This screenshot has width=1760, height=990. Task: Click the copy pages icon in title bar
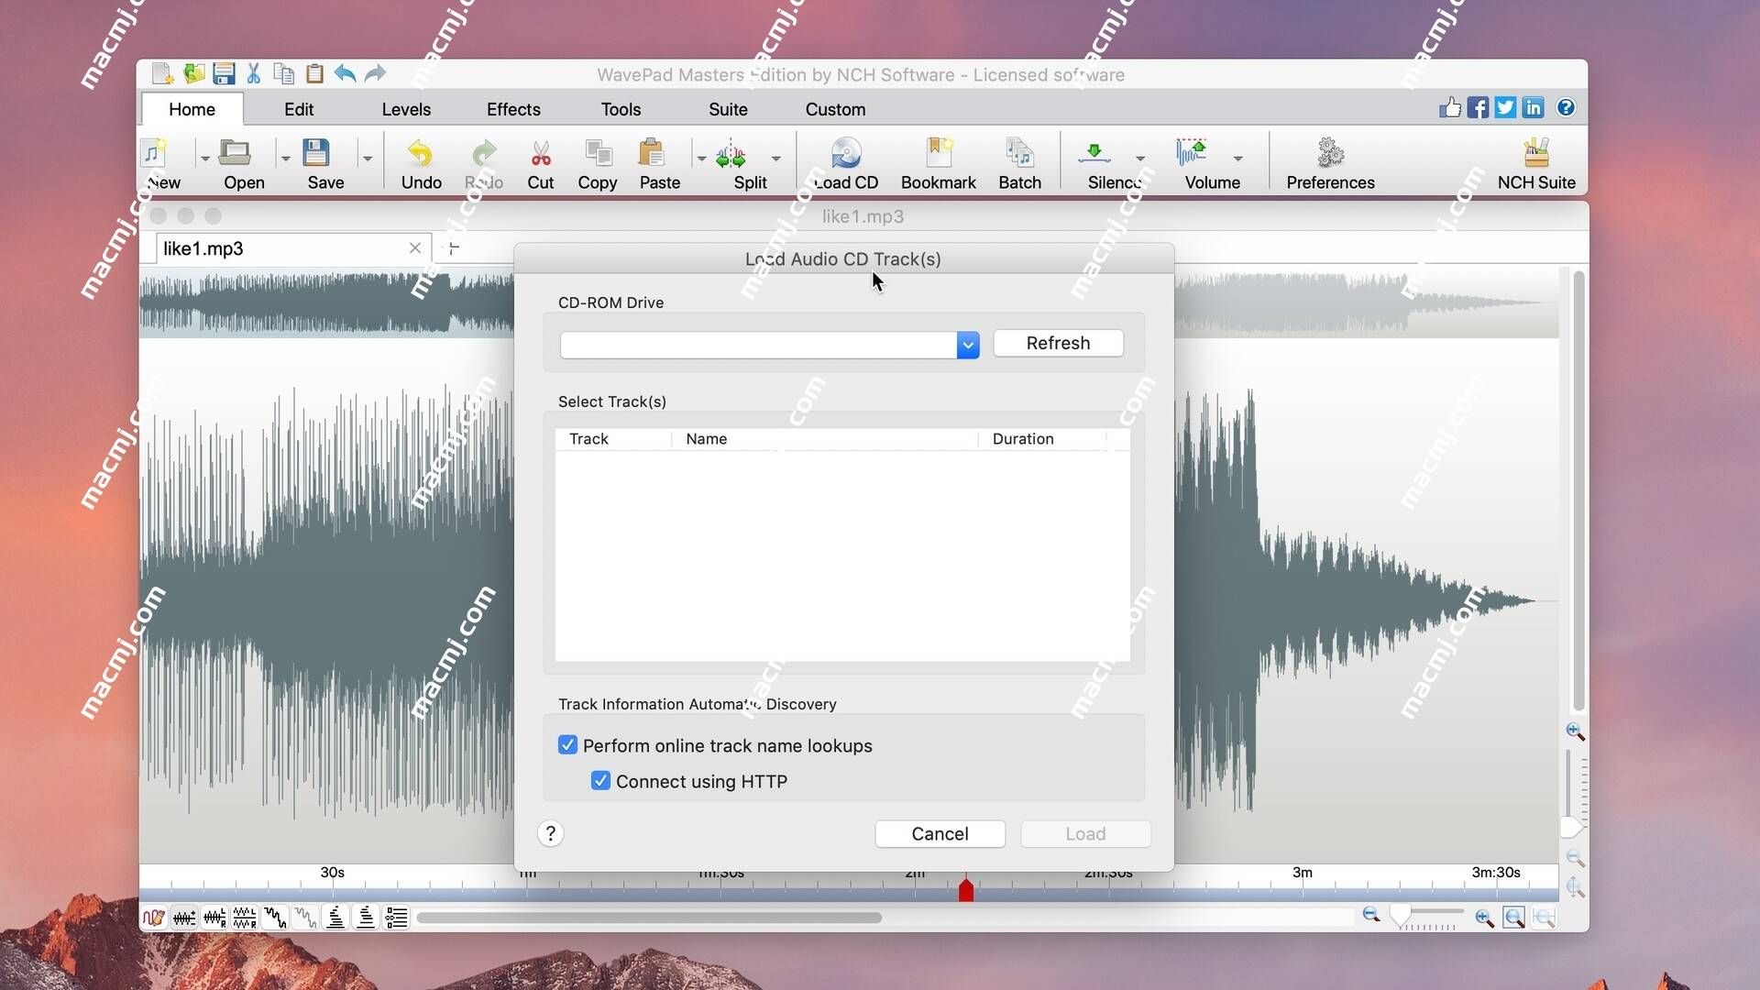(284, 73)
